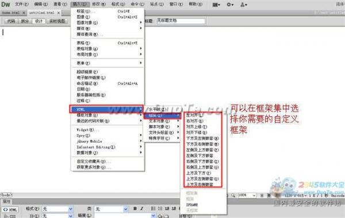Click the Dw application logo
The image size is (345, 218).
[x=6, y=5]
